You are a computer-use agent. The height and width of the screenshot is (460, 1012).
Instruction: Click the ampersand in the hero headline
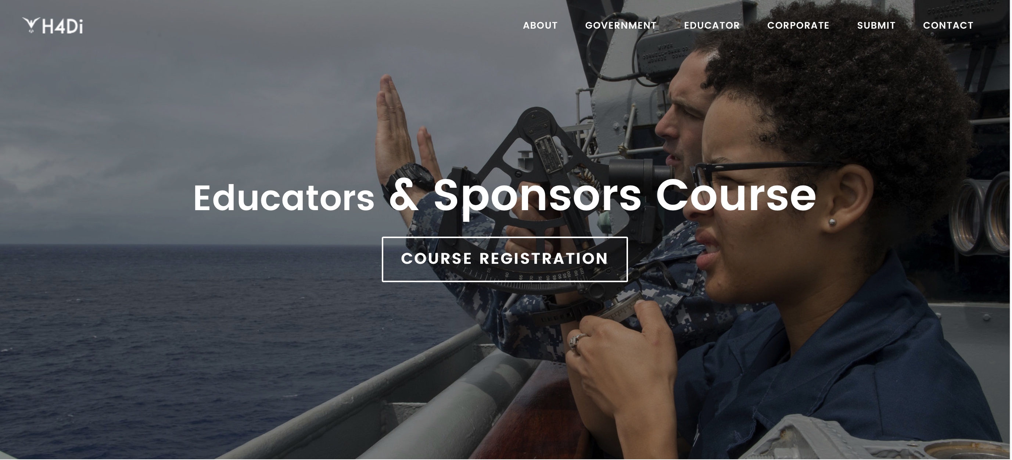pos(404,195)
